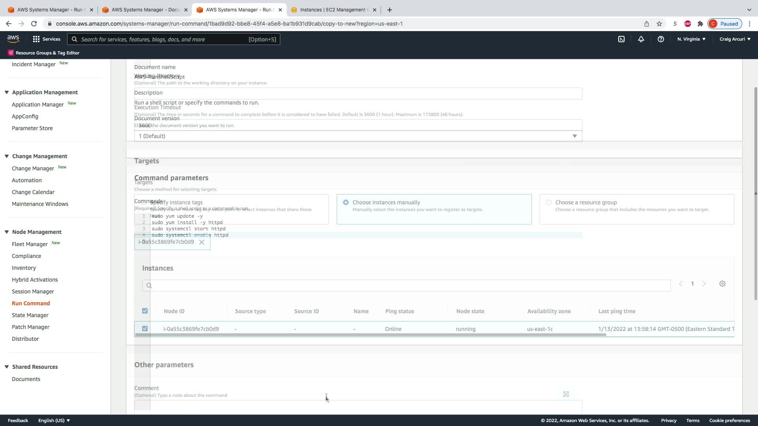This screenshot has width=758, height=426.
Task: Open instances table settings gear
Action: (x=722, y=284)
